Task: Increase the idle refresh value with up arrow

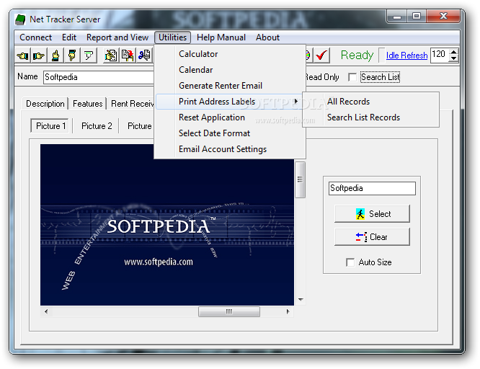Action: coord(454,52)
